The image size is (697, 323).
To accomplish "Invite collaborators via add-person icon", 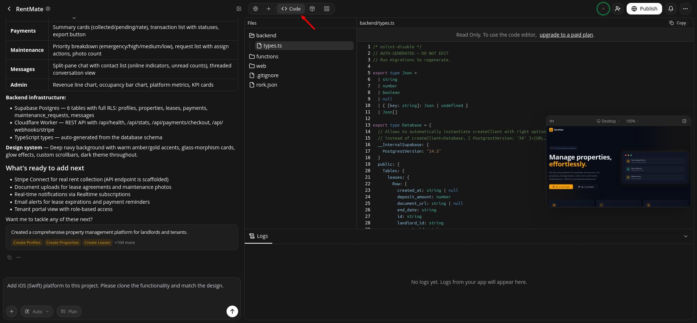I will pyautogui.click(x=618, y=9).
